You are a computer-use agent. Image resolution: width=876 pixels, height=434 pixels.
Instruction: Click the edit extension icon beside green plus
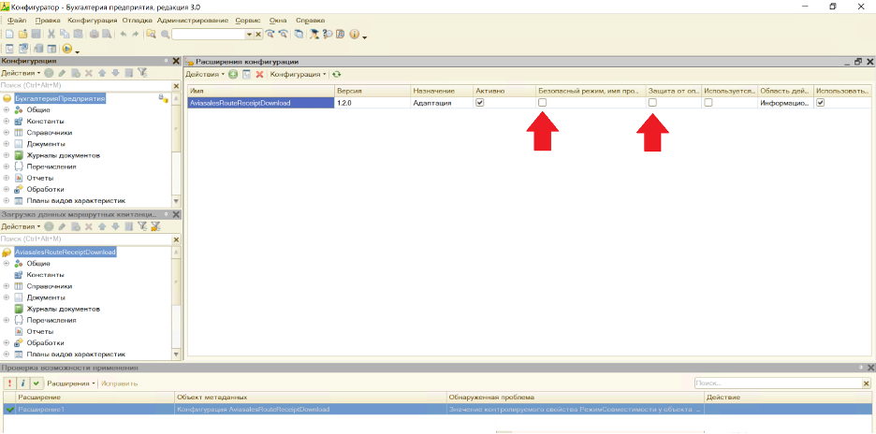[x=246, y=74]
